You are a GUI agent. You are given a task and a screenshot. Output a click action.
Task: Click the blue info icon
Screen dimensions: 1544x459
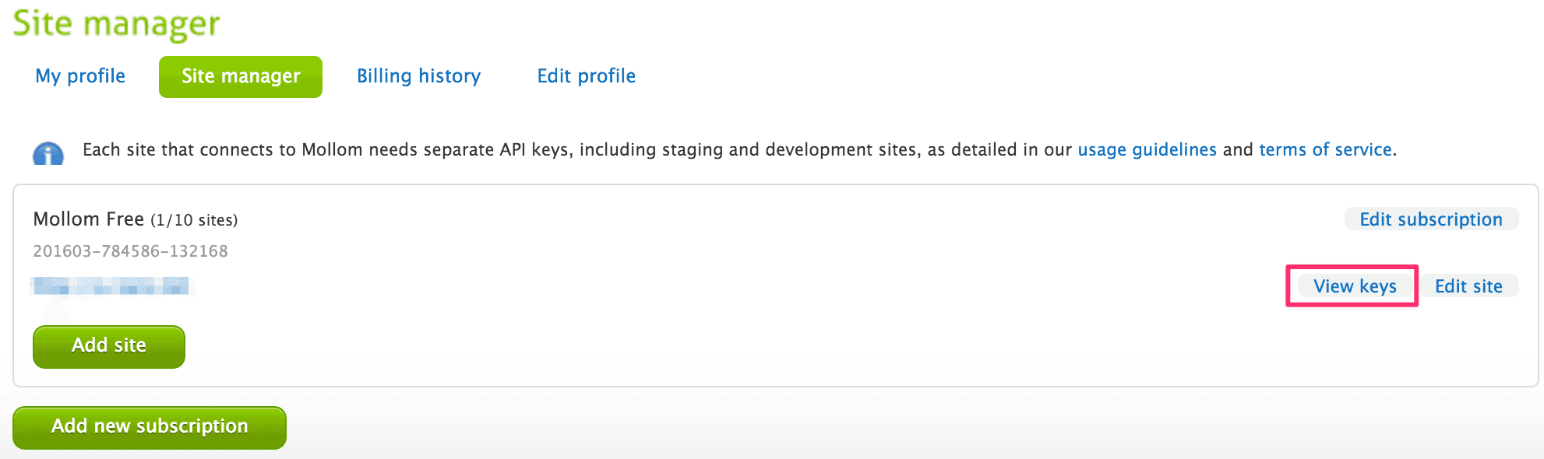pos(48,153)
